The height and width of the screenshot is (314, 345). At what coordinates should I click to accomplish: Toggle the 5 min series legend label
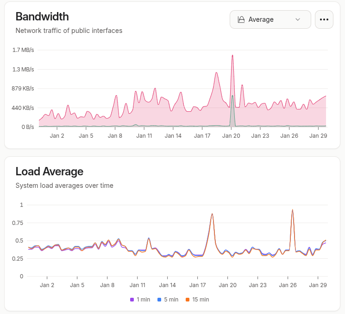coord(171,300)
